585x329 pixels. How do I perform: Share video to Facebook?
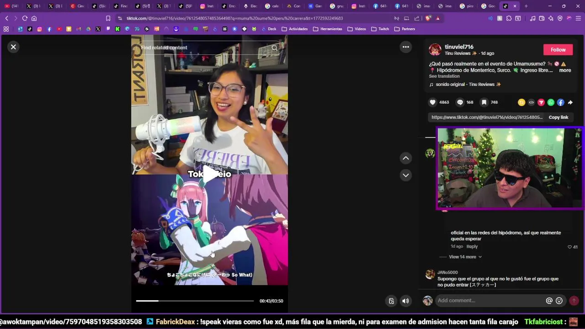click(560, 102)
